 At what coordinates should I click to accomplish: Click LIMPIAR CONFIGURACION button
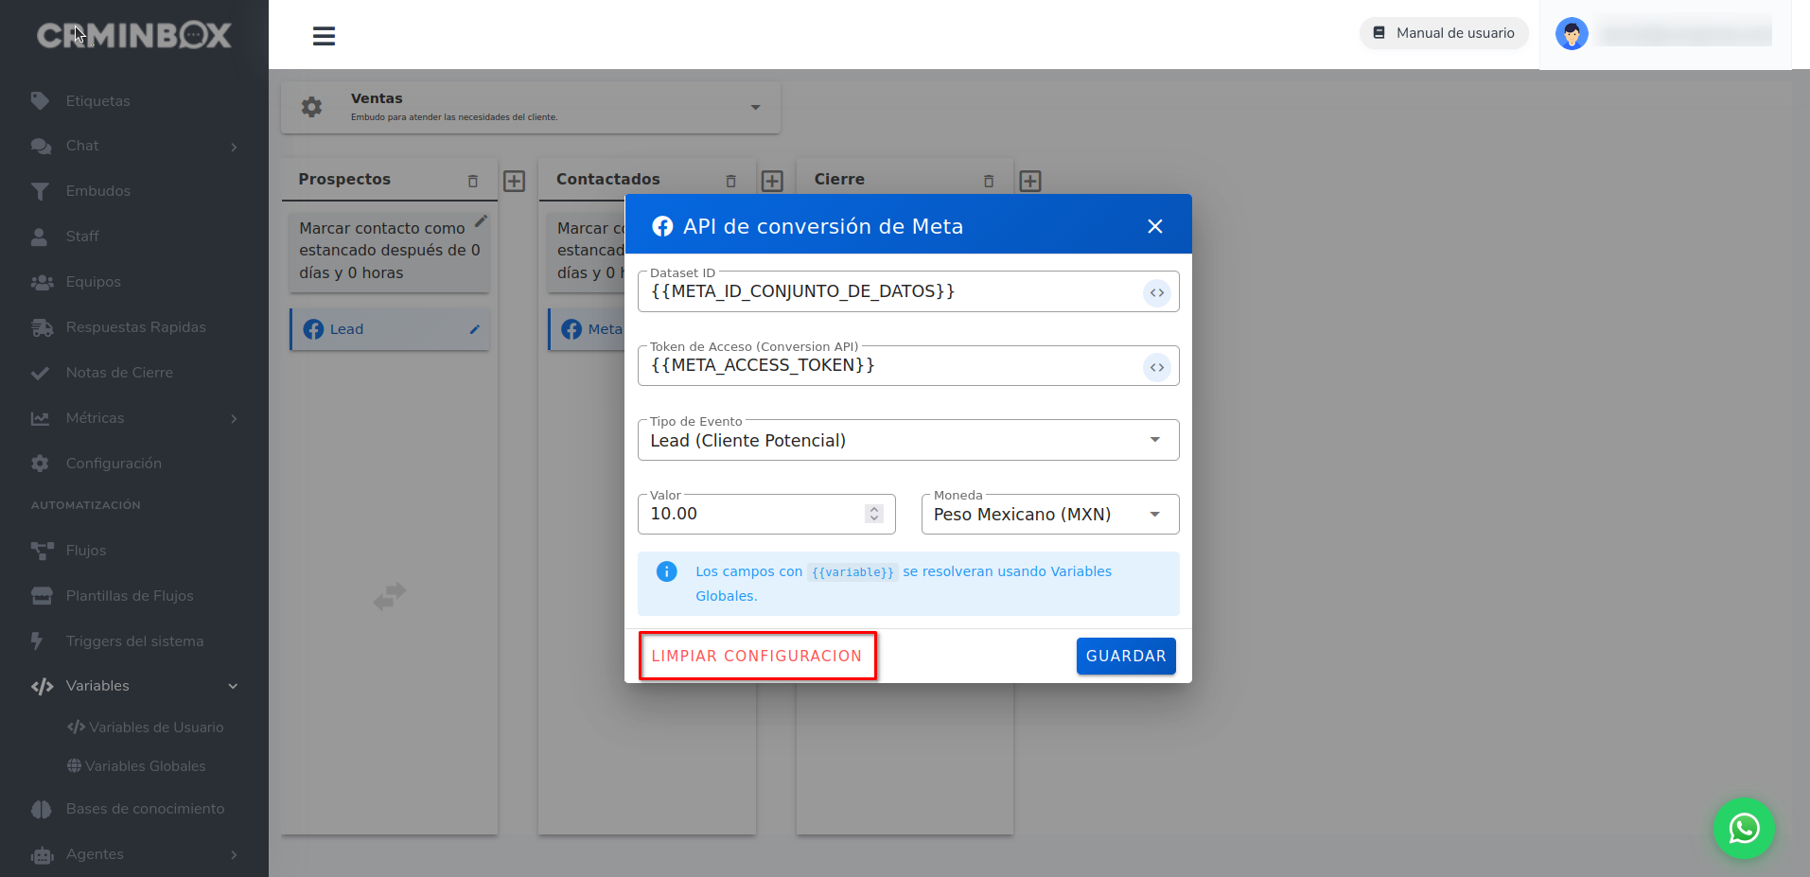pyautogui.click(x=756, y=656)
